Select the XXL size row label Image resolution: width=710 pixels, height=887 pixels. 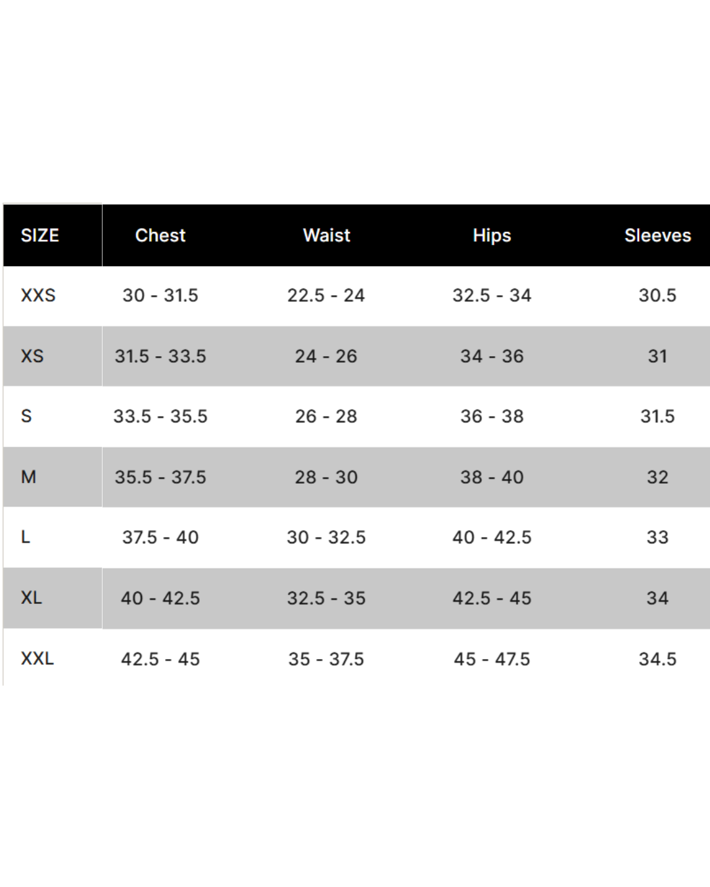point(37,658)
